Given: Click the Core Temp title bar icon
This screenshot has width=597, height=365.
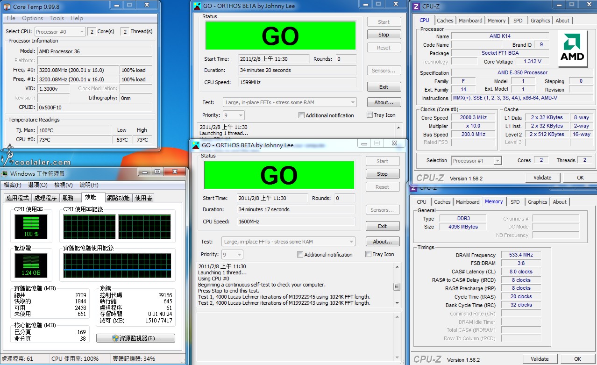Looking at the screenshot, I should click(7, 7).
